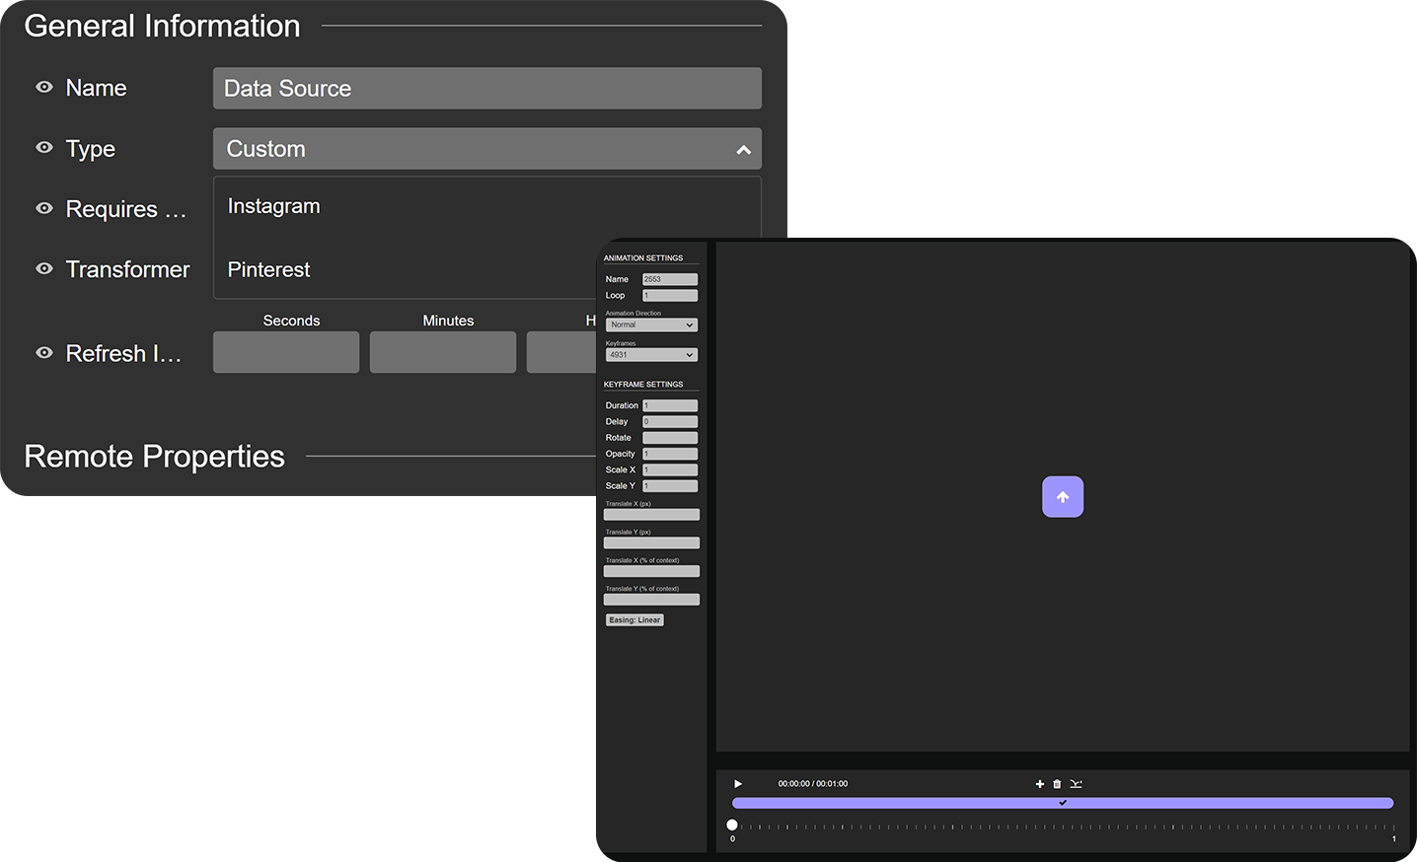Image resolution: width=1417 pixels, height=862 pixels.
Task: Add a new keyframe with the plus icon
Action: 1039,783
